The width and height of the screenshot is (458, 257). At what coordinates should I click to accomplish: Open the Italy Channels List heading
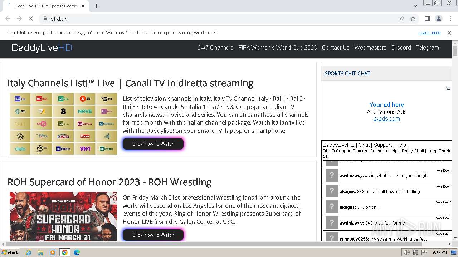pyautogui.click(x=130, y=83)
